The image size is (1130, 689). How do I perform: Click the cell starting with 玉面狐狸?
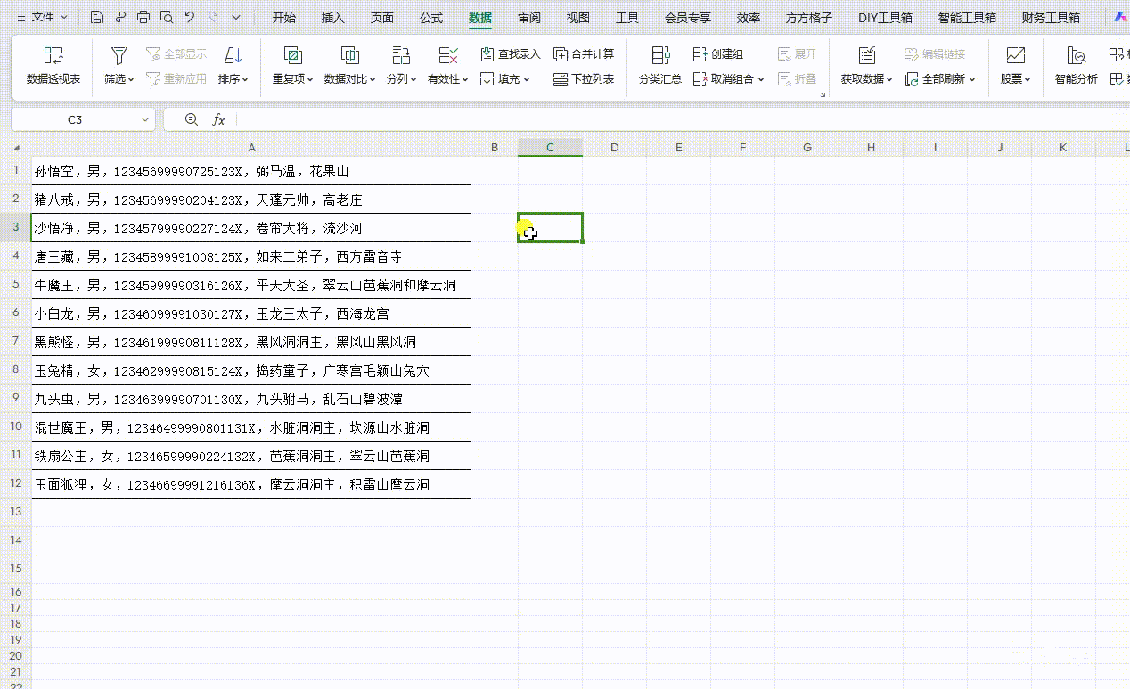pyautogui.click(x=251, y=484)
